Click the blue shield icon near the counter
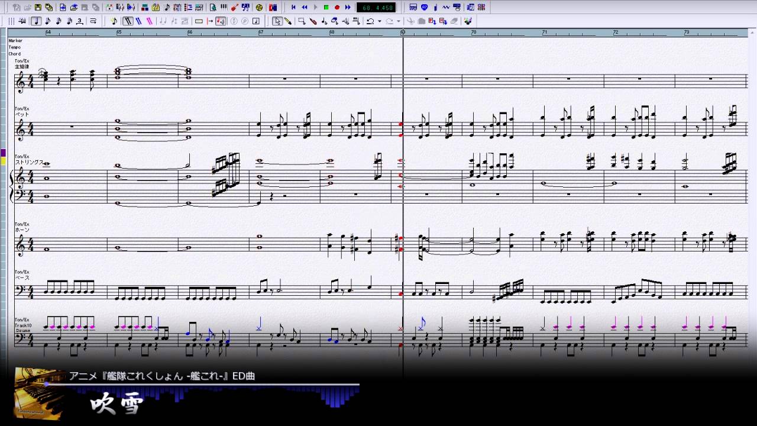The height and width of the screenshot is (426, 757). pos(424,8)
